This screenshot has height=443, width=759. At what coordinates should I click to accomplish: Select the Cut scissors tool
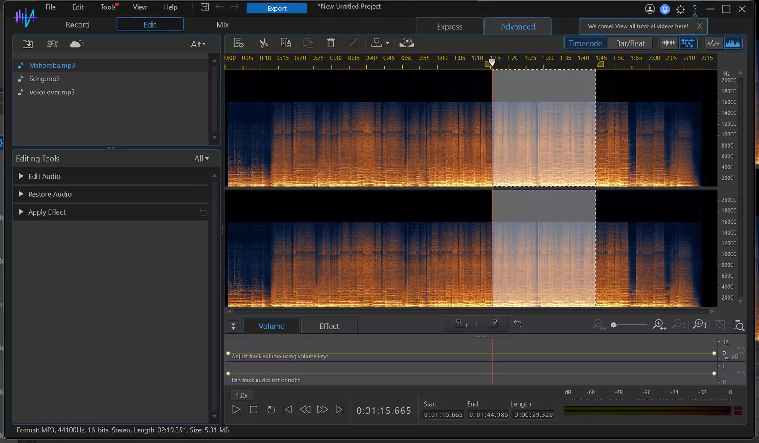pos(263,43)
